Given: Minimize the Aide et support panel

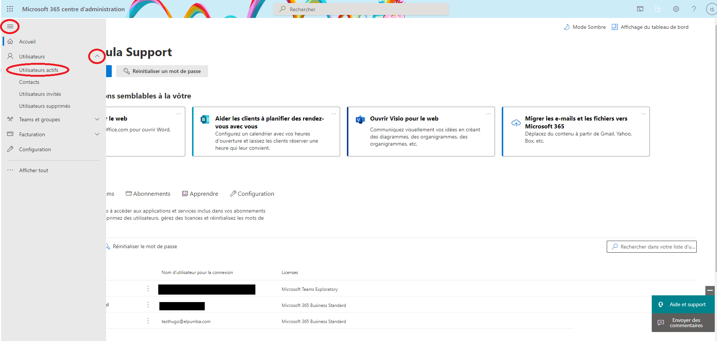Looking at the screenshot, I should click(x=710, y=290).
